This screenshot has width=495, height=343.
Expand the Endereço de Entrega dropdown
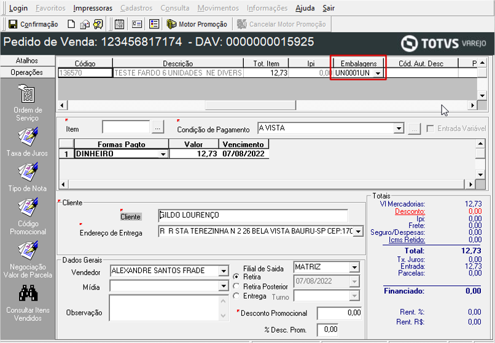[358, 232]
